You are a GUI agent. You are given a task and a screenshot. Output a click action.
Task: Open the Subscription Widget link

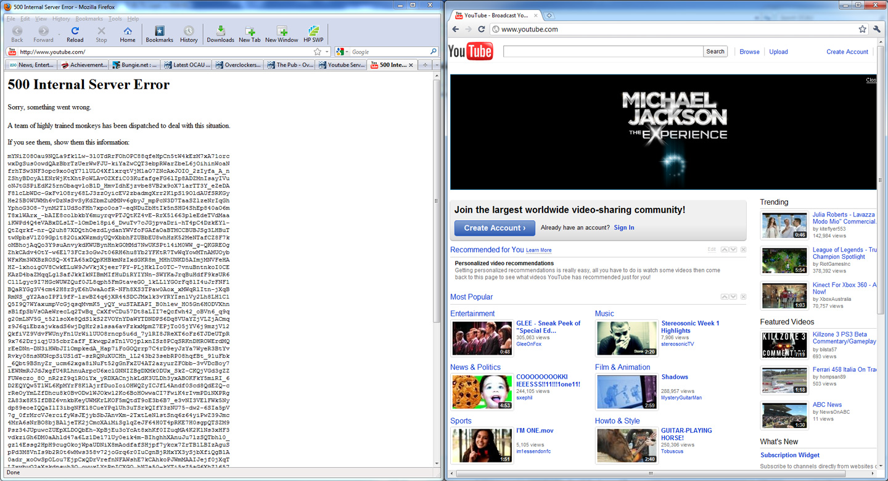790,455
